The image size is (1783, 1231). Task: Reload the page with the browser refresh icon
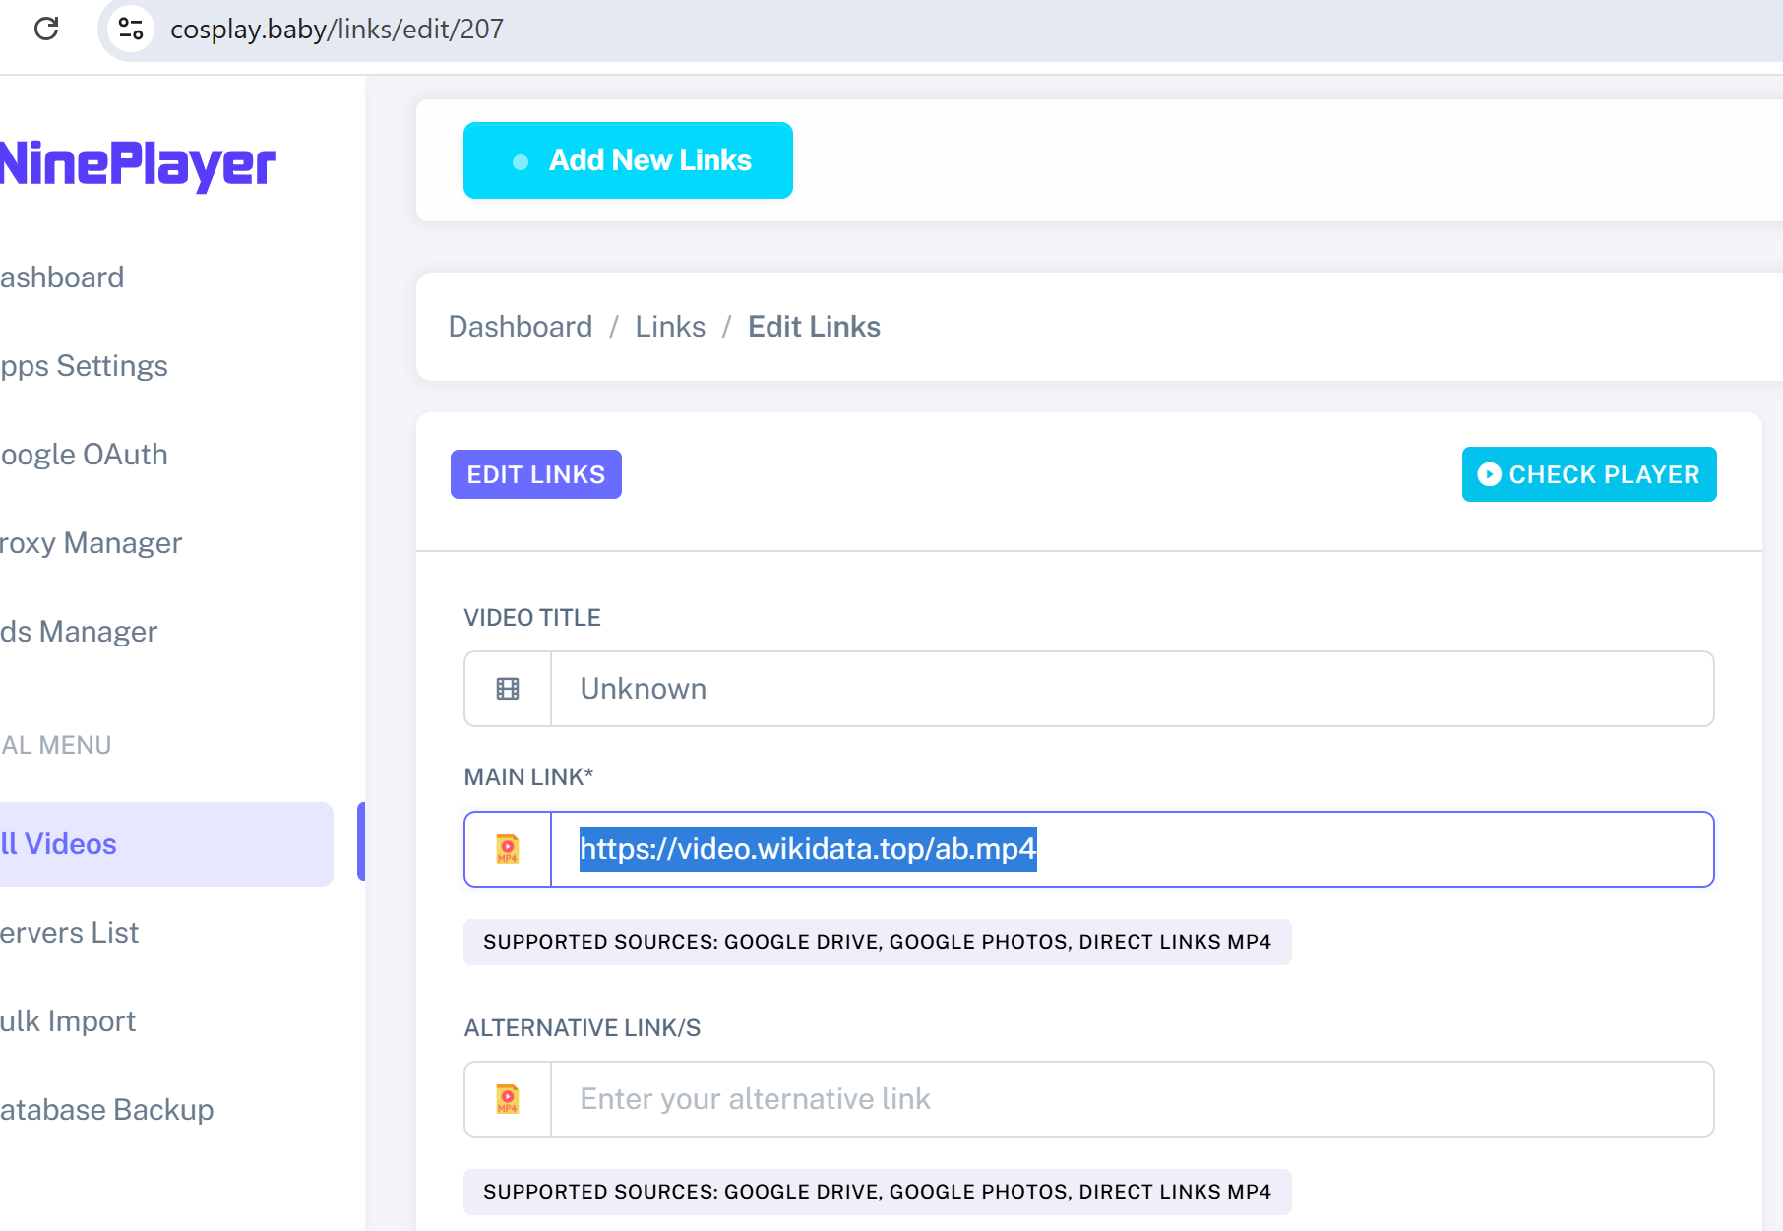(46, 29)
